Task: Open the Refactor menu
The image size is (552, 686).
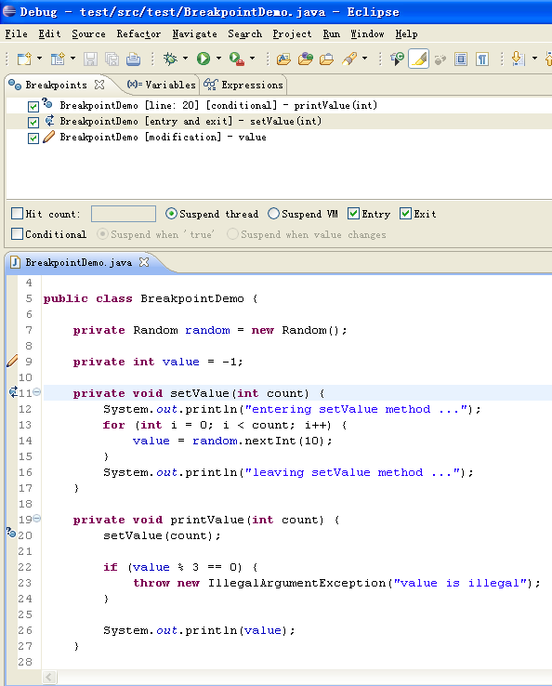Action: click(x=138, y=33)
